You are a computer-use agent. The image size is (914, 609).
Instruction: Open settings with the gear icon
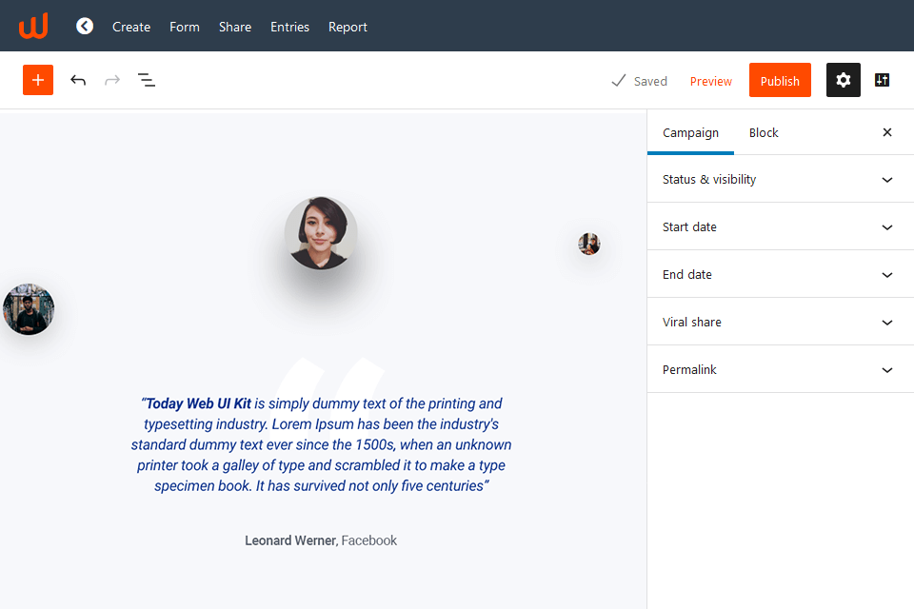click(843, 80)
